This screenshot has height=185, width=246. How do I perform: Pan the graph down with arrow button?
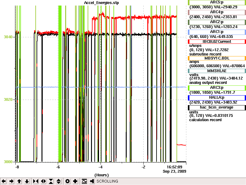point(27,181)
